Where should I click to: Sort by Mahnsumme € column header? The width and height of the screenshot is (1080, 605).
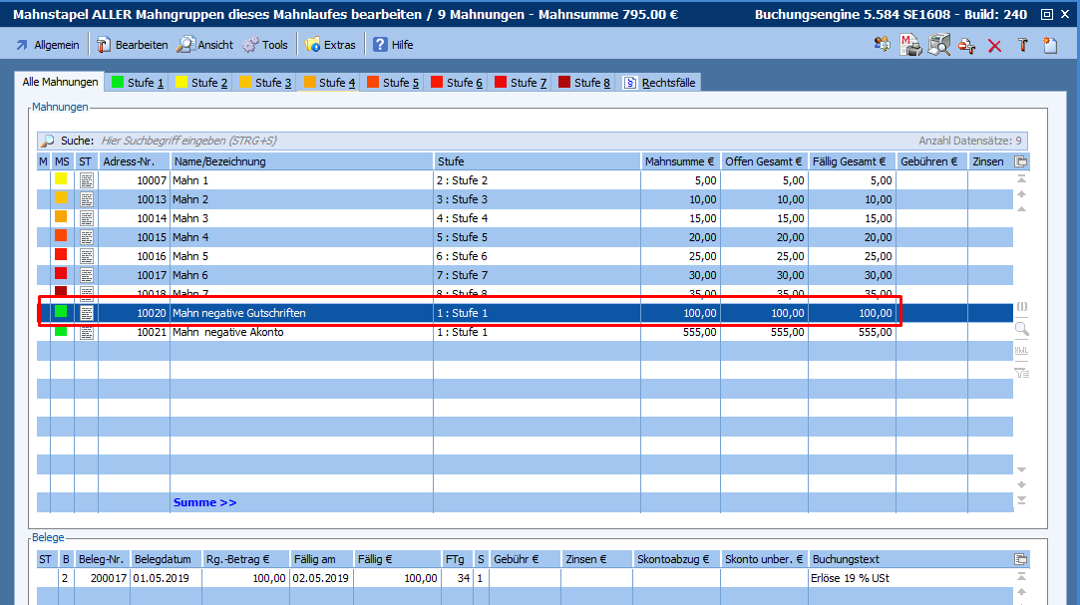click(680, 161)
